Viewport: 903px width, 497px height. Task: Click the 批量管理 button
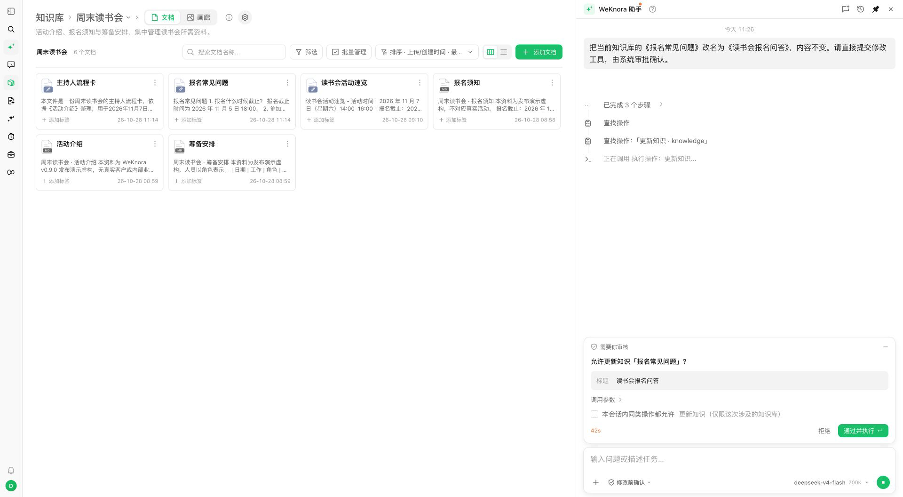pyautogui.click(x=349, y=52)
